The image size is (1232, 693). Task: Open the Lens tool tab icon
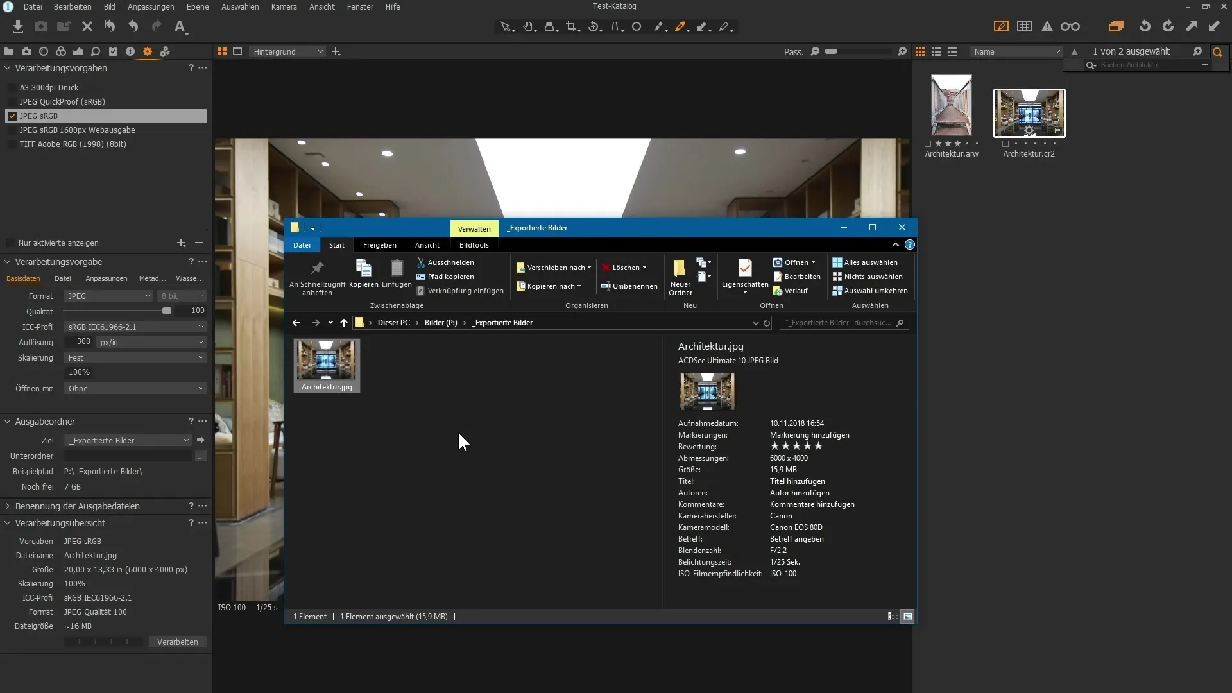tap(44, 51)
